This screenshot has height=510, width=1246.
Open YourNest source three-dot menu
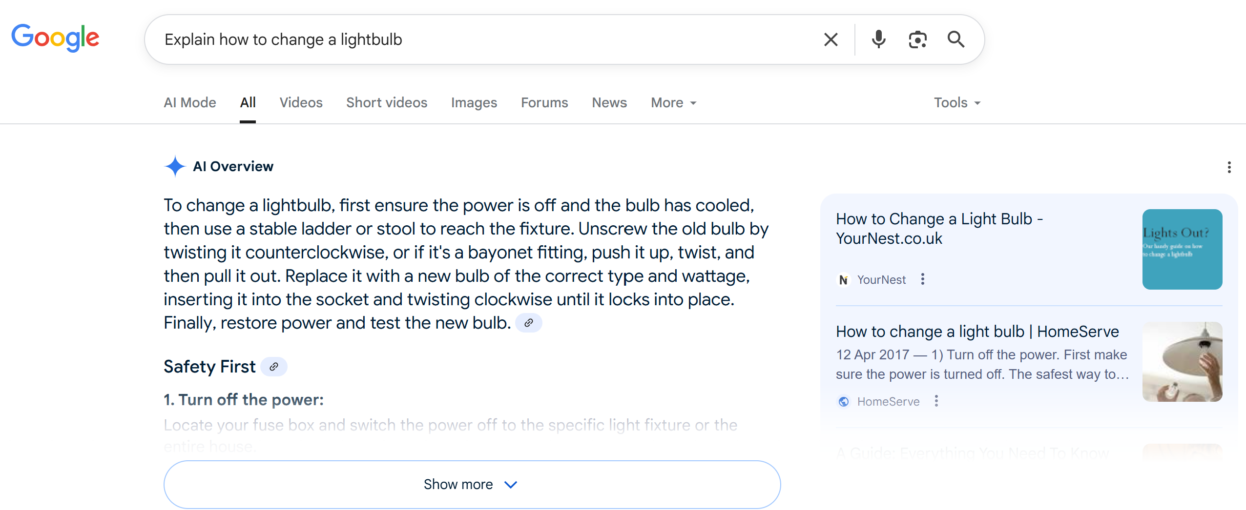[922, 279]
